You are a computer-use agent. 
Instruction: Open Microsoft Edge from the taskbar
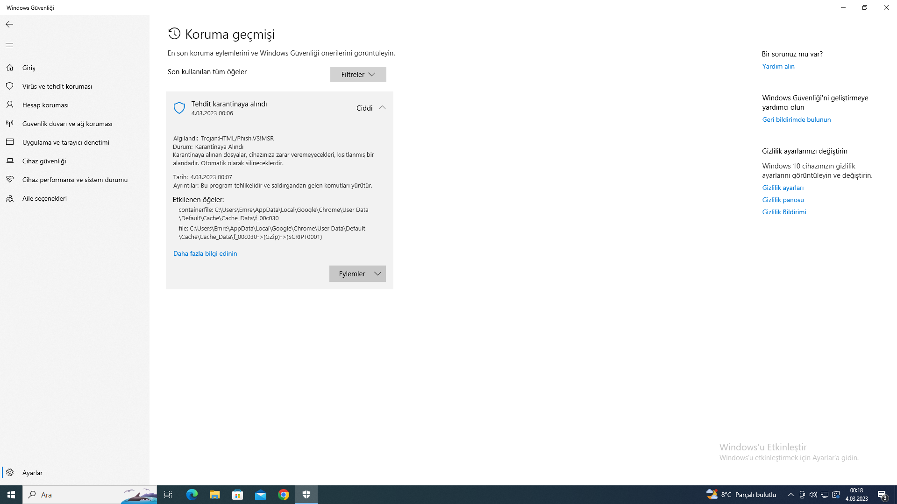(x=192, y=495)
